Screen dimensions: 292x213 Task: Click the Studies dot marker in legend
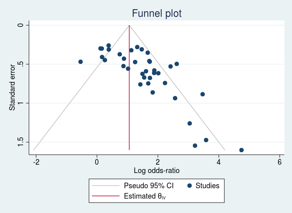tap(190, 185)
